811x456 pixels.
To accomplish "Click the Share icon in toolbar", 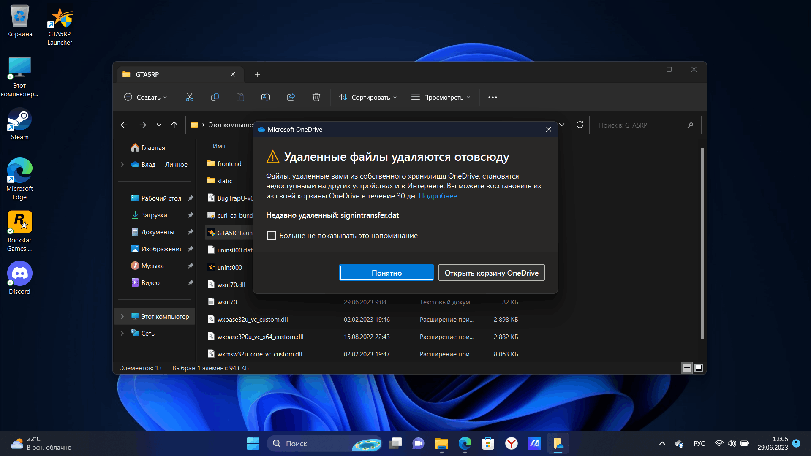I will tap(291, 97).
